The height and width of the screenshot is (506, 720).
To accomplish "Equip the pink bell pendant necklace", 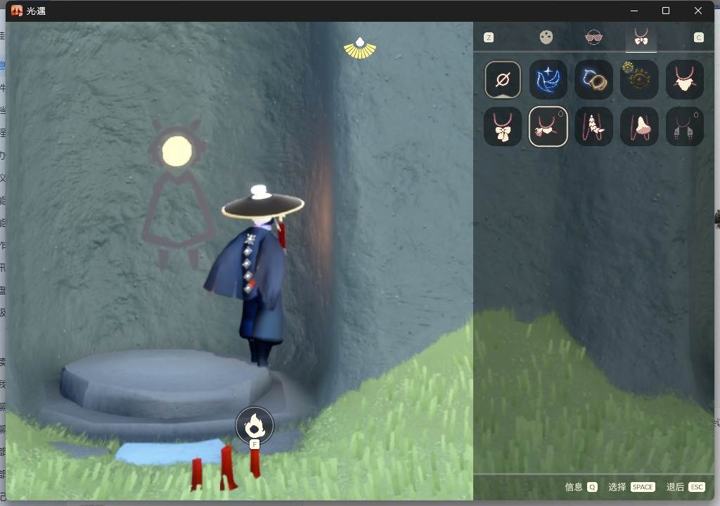I will click(638, 126).
